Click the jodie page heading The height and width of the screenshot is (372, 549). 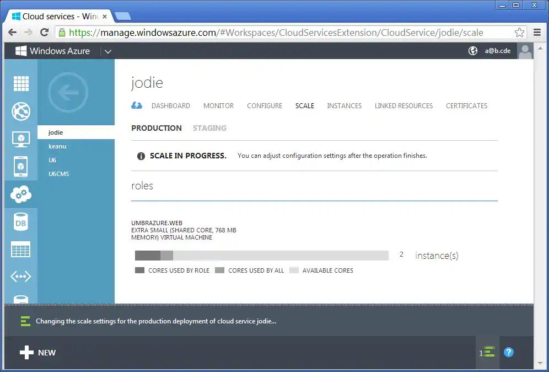point(147,83)
